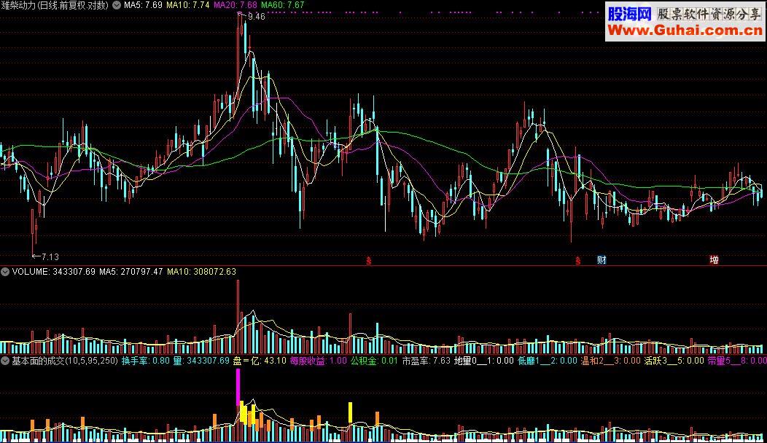Image resolution: width=767 pixels, height=443 pixels.
Task: Select the MA10: 7.74 label
Action: pyautogui.click(x=188, y=5)
